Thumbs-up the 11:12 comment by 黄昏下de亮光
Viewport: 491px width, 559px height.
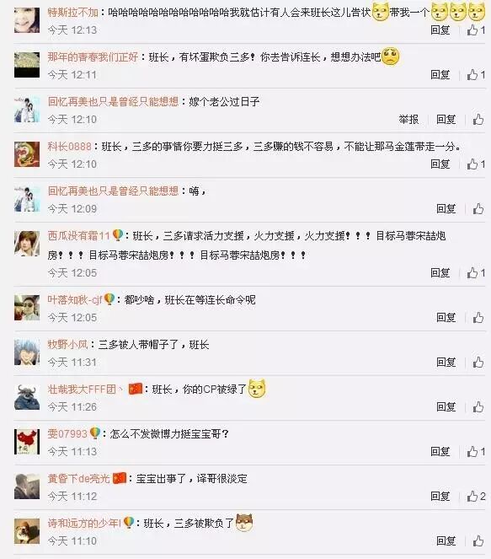(477, 496)
